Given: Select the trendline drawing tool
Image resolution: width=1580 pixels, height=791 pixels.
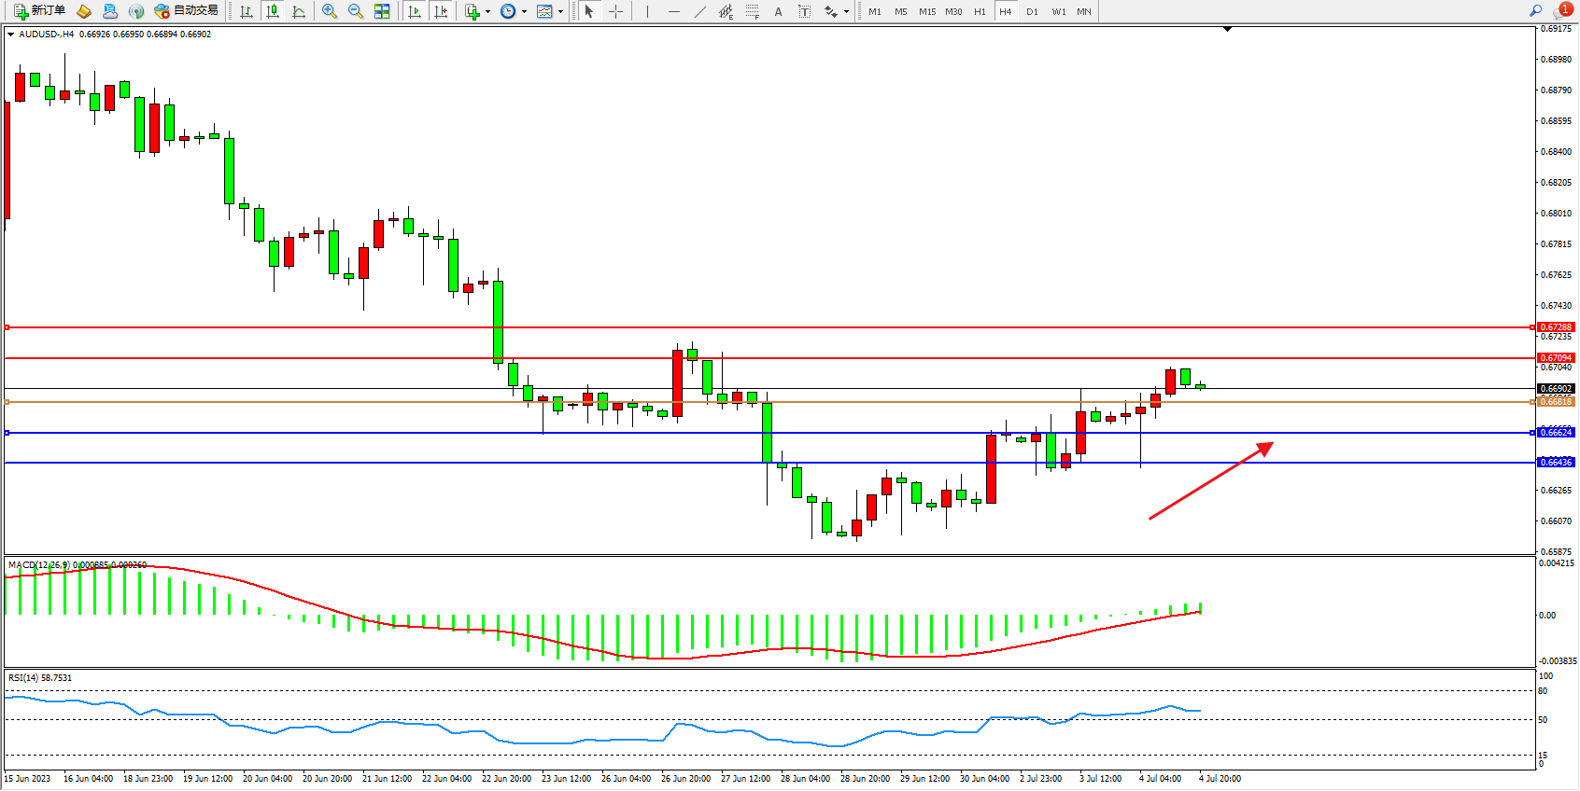Looking at the screenshot, I should pos(699,11).
